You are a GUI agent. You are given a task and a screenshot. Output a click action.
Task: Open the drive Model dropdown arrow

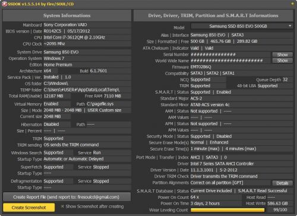[x=290, y=26]
